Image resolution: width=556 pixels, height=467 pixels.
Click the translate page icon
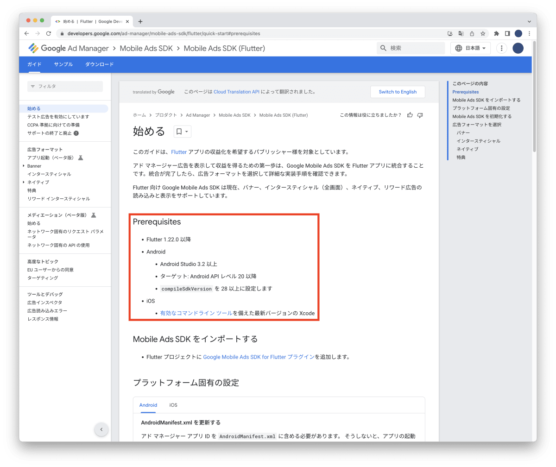(x=461, y=33)
